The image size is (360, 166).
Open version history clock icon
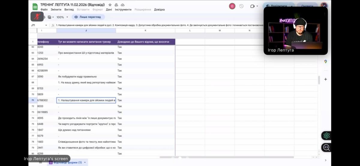click(241, 6)
